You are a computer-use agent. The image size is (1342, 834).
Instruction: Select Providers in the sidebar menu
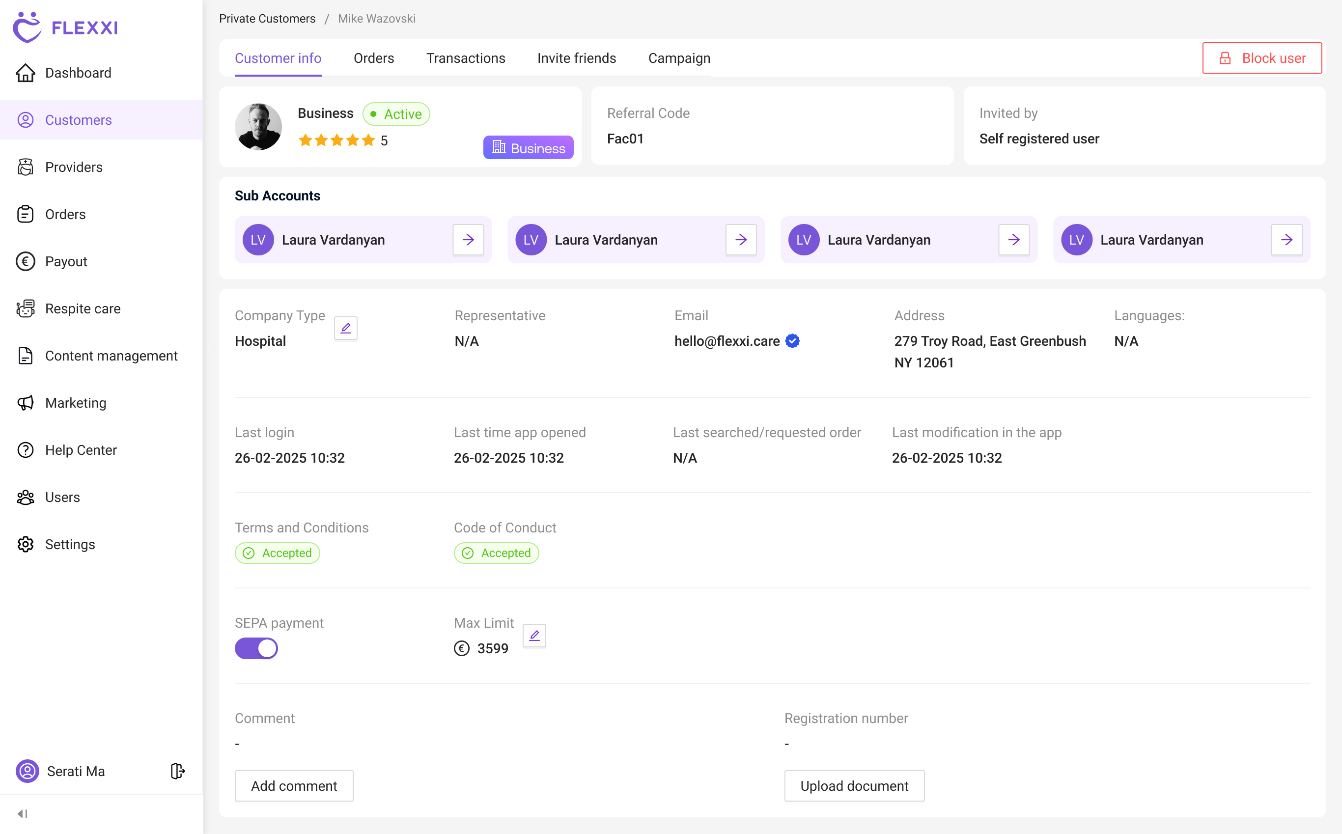(102, 167)
